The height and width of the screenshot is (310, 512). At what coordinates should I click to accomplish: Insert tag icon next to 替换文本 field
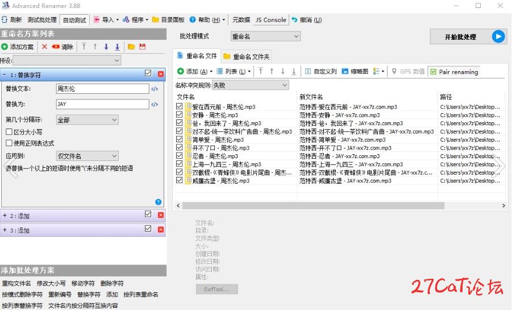pos(155,89)
